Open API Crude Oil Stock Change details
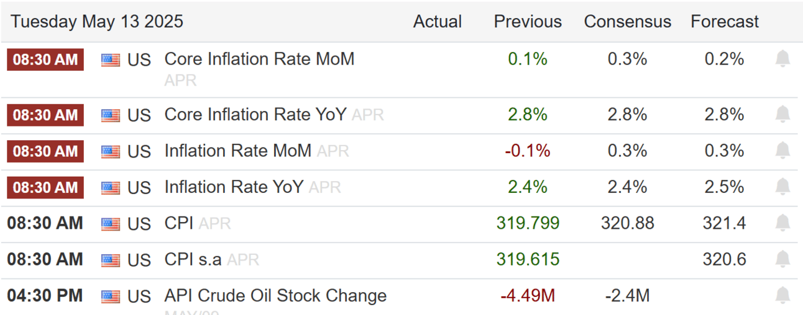This screenshot has width=803, height=315. pos(275,296)
